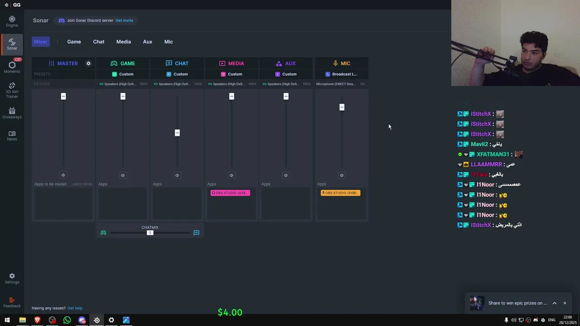Click the Windows Start button
The height and width of the screenshot is (326, 580).
click(7, 320)
